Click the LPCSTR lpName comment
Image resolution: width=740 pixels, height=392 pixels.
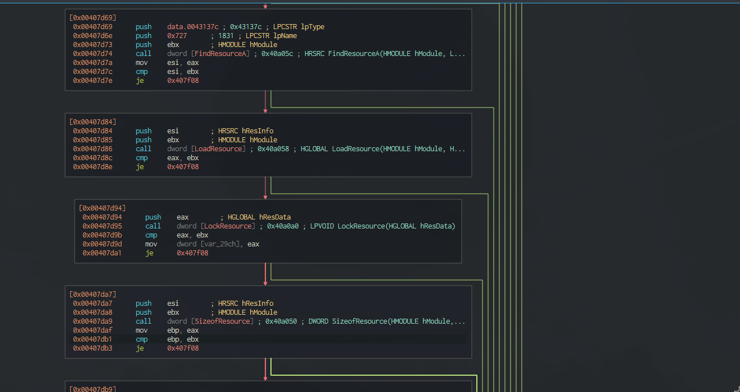[x=272, y=36]
